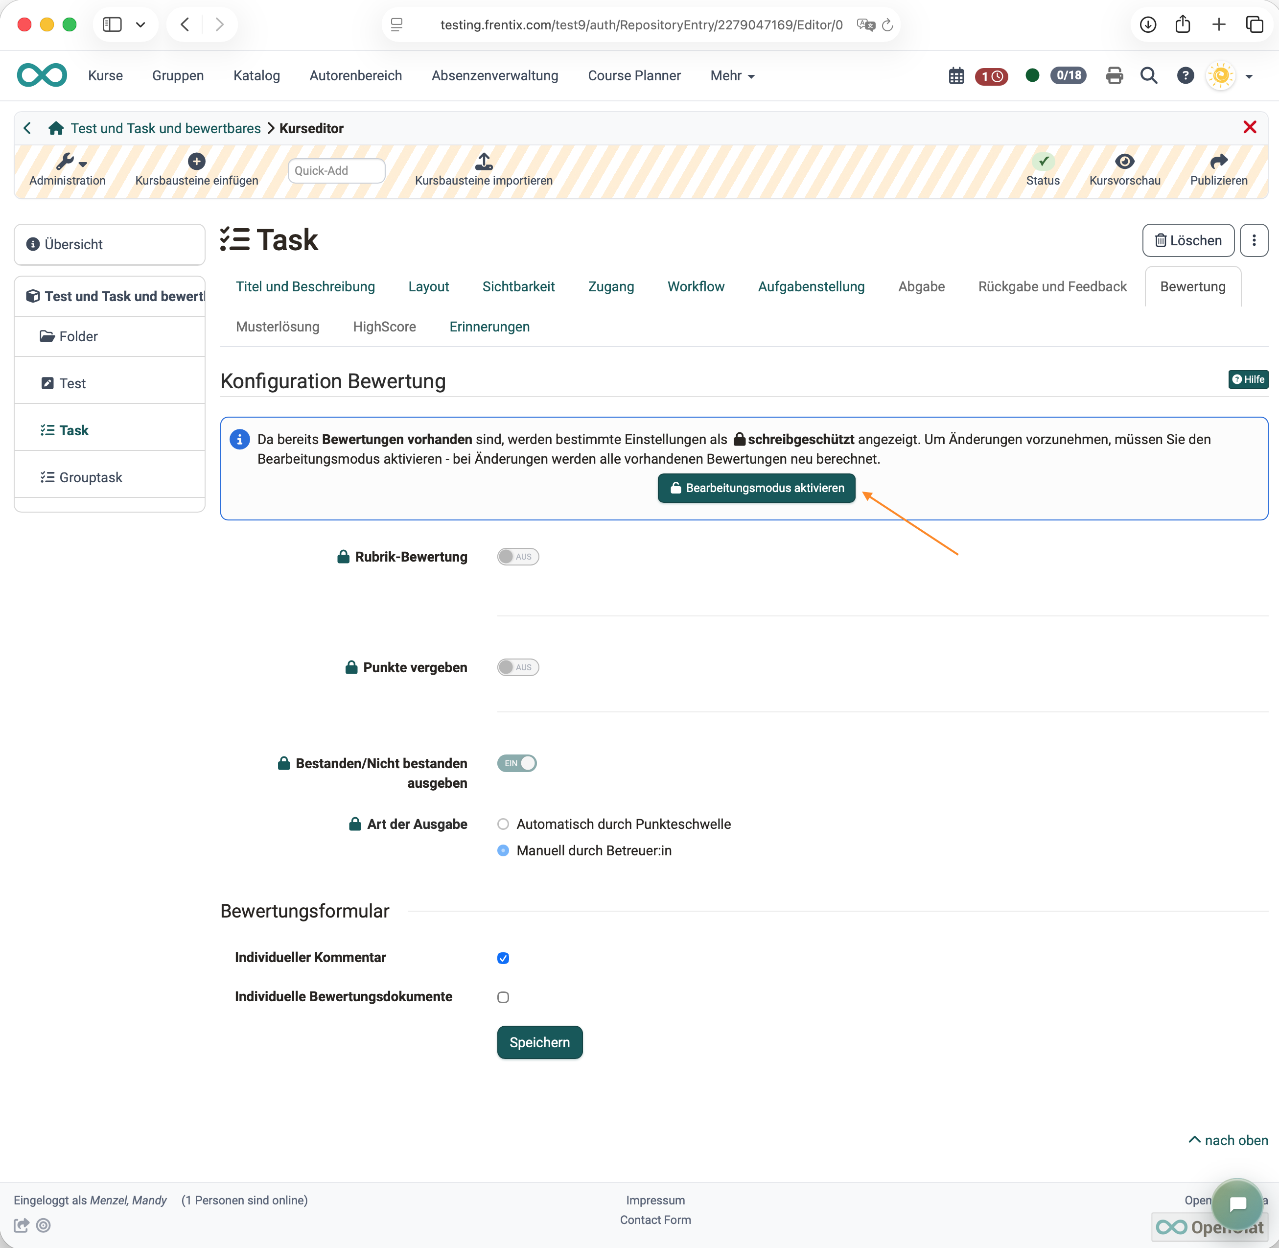
Task: Open search with the magnifier icon
Action: (1149, 76)
